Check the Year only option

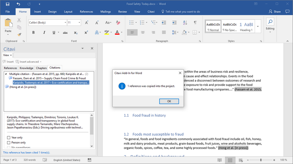click(8, 138)
